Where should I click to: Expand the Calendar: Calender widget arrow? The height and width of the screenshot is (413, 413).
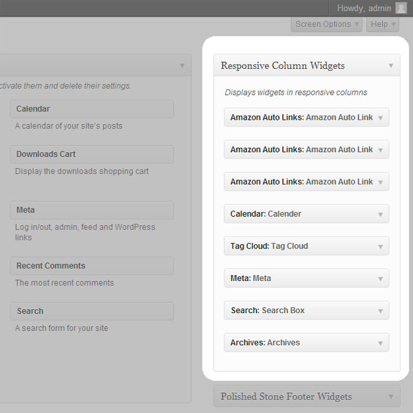[380, 214]
